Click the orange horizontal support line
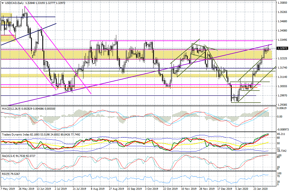 click(x=113, y=87)
